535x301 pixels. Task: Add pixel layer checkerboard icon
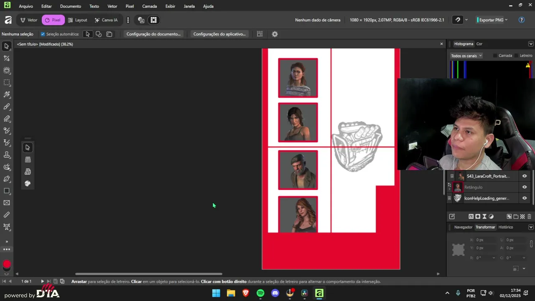click(x=522, y=217)
